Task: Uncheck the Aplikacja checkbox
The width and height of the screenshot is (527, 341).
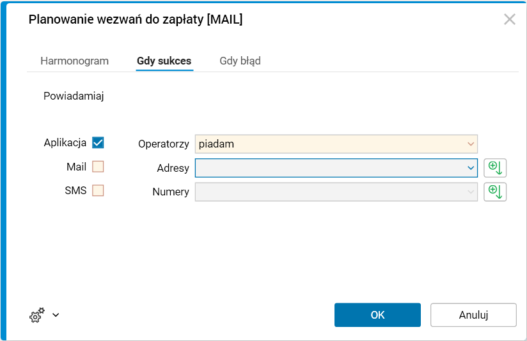Action: [98, 143]
